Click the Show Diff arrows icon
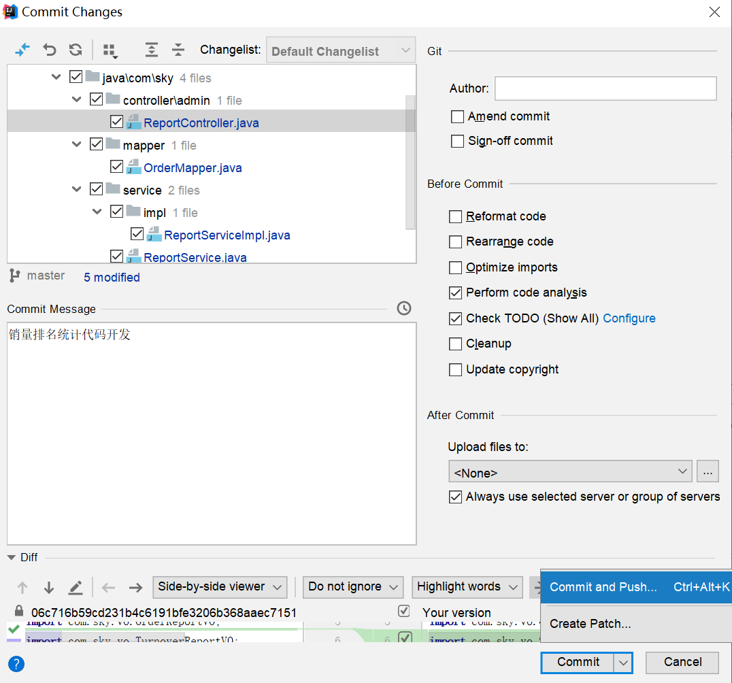The image size is (732, 683). 22,50
